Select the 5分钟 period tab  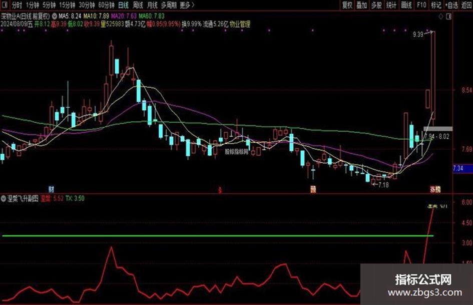(x=49, y=5)
